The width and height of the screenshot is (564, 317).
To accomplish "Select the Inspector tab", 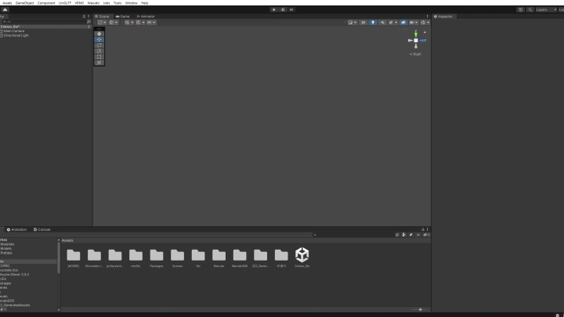I will point(443,16).
